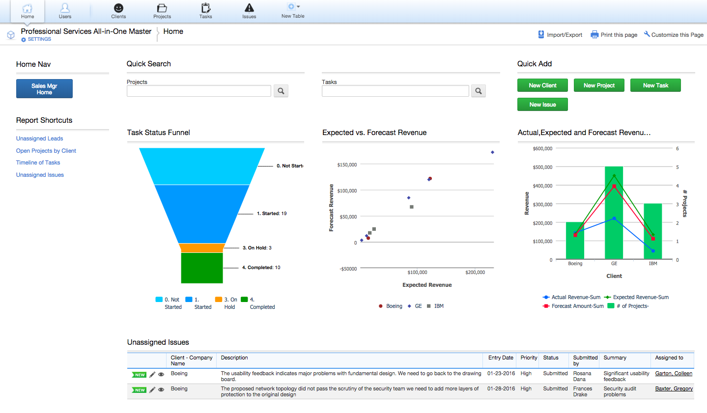
Task: Click the Tasks quick search field
Action: [x=396, y=91]
